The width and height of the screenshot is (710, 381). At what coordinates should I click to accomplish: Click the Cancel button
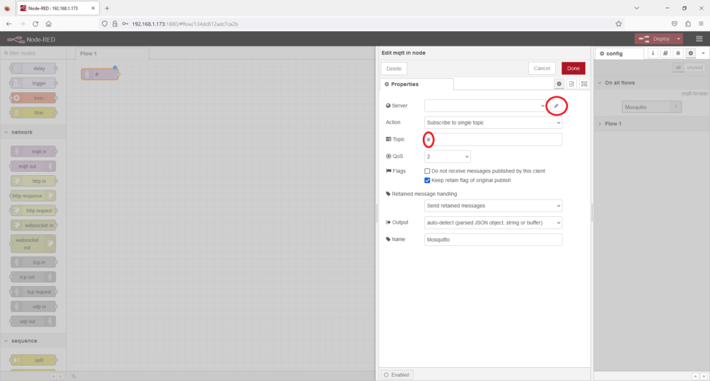(x=542, y=69)
